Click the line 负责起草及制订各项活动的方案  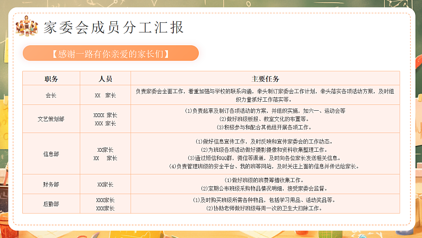[265, 111]
